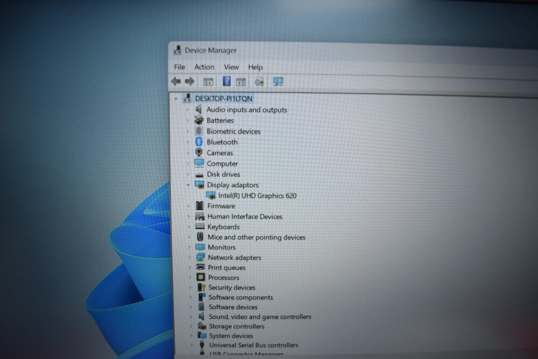Image resolution: width=538 pixels, height=359 pixels.
Task: Click the Universal Serial Bus controllers icon
Action: tap(202, 344)
